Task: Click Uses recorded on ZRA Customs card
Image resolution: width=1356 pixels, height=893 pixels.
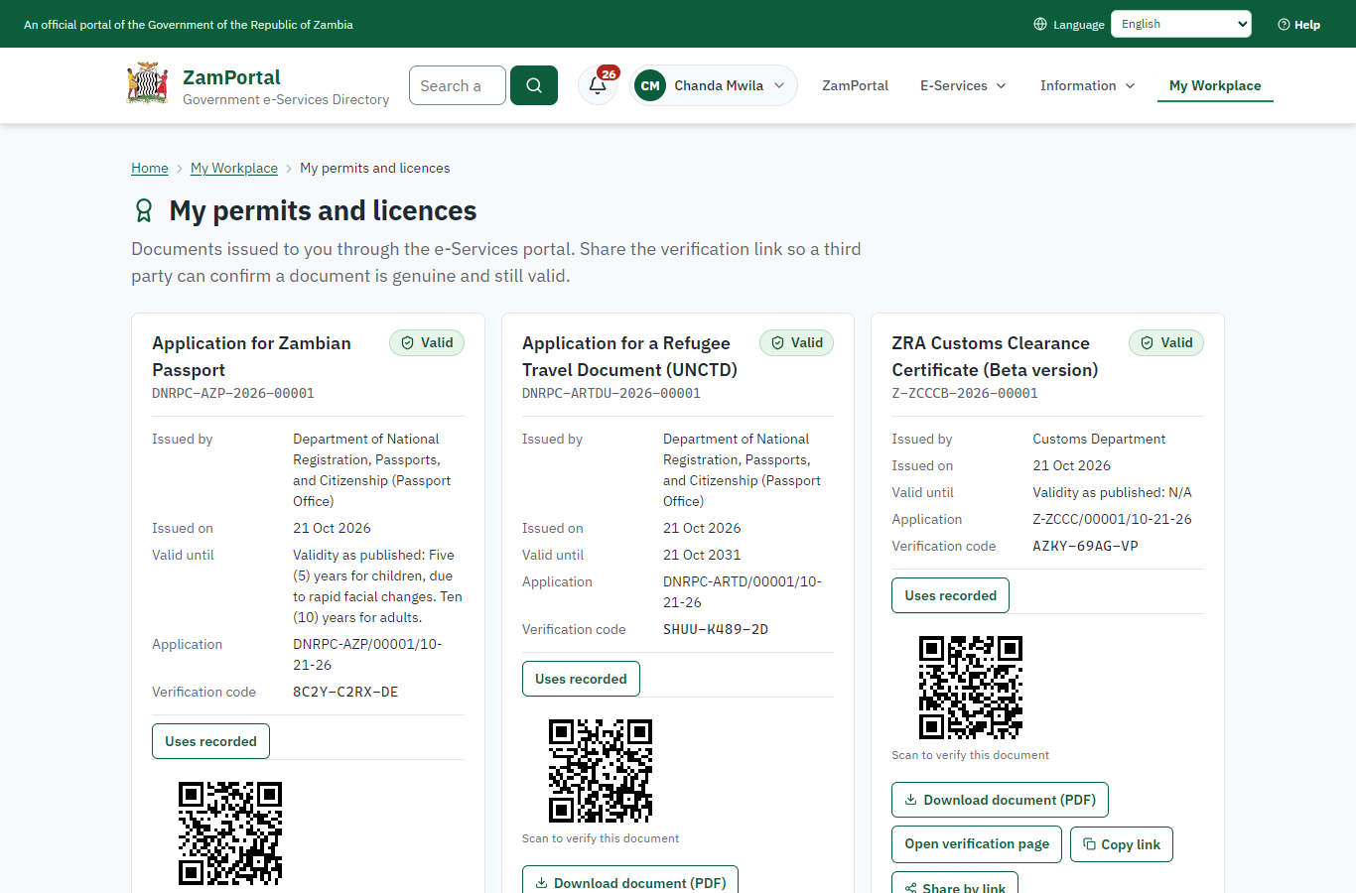Action: pyautogui.click(x=950, y=595)
